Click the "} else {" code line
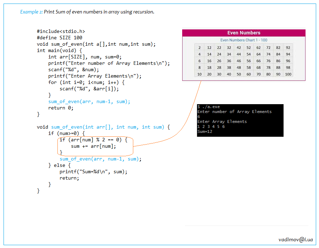 pos(60,165)
